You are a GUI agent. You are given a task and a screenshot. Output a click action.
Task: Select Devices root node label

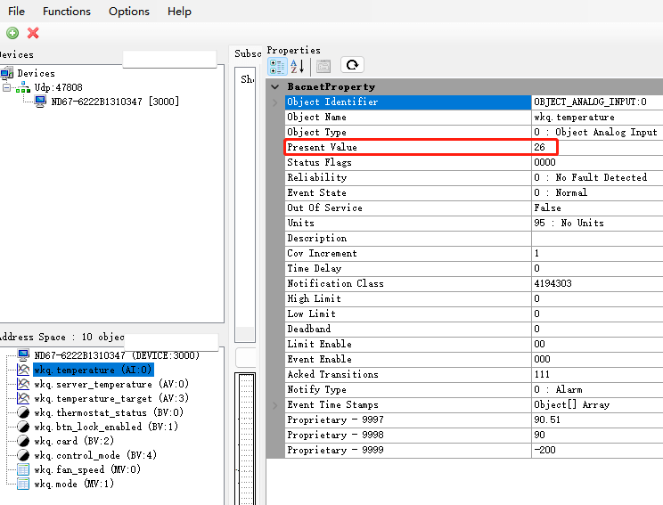36,74
